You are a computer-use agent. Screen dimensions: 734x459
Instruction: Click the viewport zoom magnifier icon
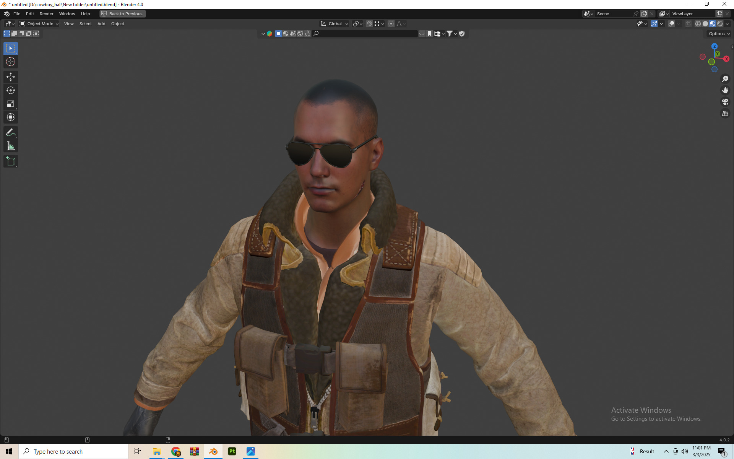click(x=725, y=79)
